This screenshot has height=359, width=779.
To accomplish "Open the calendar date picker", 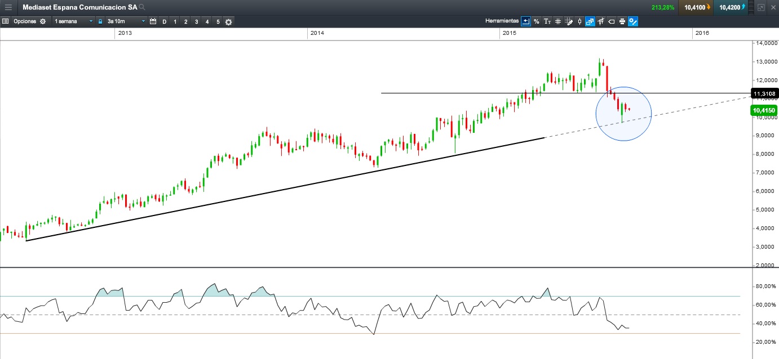I will [153, 21].
